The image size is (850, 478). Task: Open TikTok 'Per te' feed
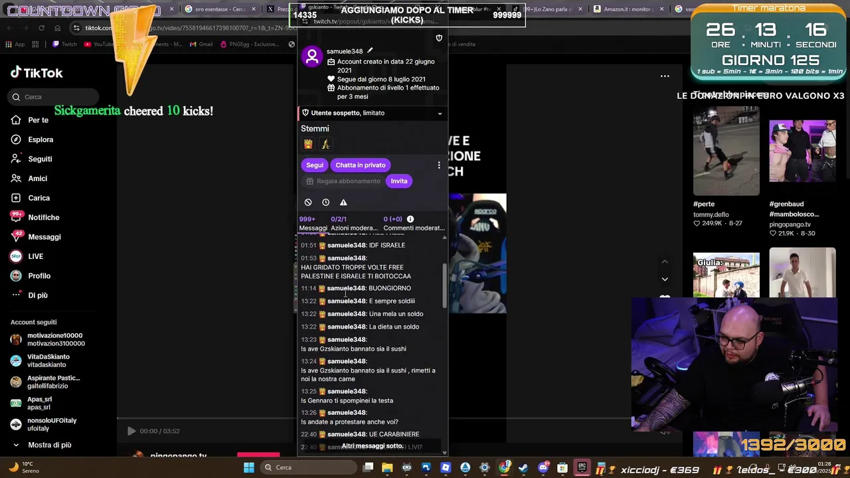[30, 120]
